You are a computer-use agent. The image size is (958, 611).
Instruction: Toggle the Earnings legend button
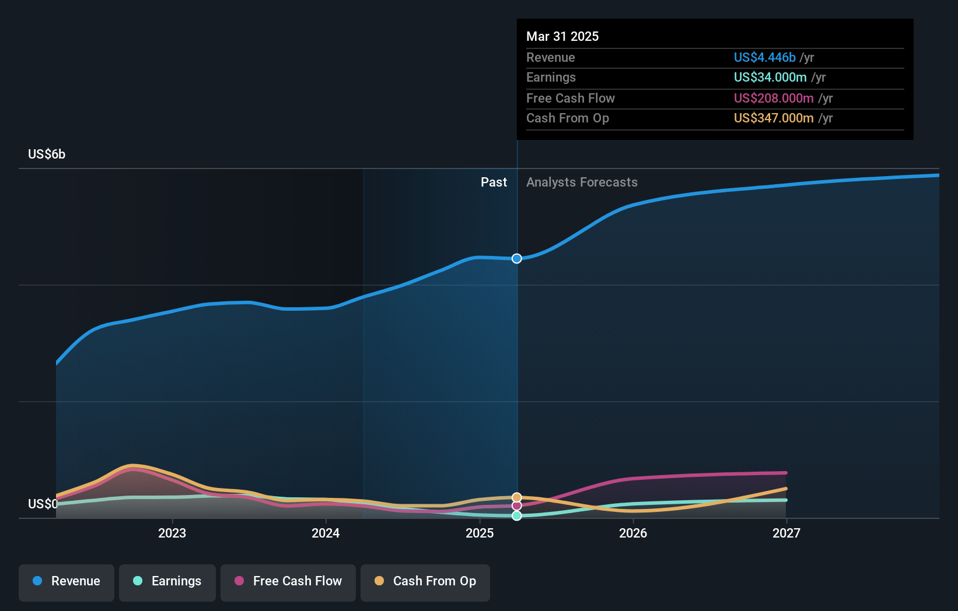(167, 582)
